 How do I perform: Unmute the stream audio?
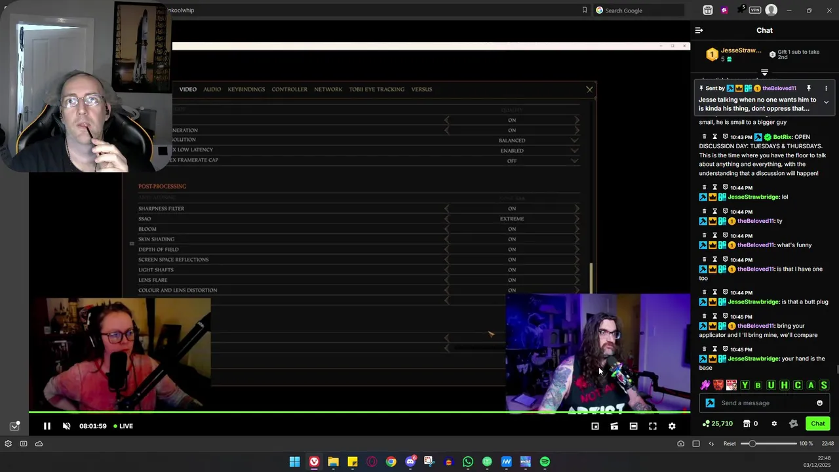[66, 426]
